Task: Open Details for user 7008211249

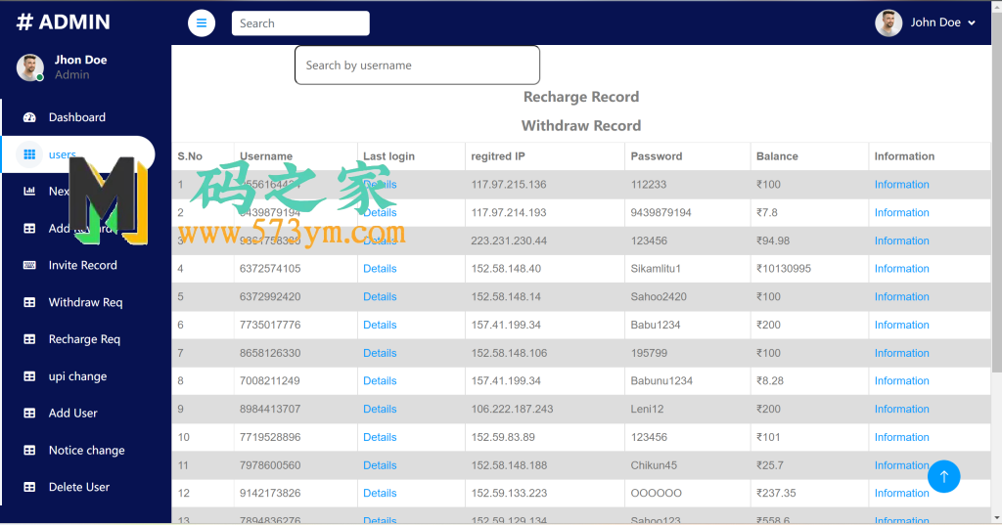Action: click(380, 380)
